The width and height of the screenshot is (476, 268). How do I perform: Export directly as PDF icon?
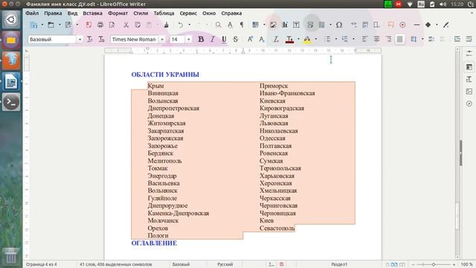[89, 25]
